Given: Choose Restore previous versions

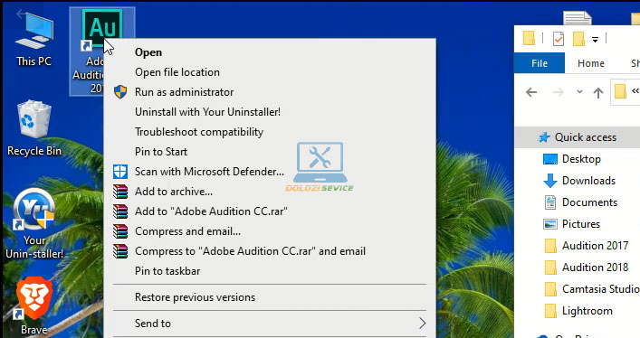Looking at the screenshot, I should click(270, 297).
